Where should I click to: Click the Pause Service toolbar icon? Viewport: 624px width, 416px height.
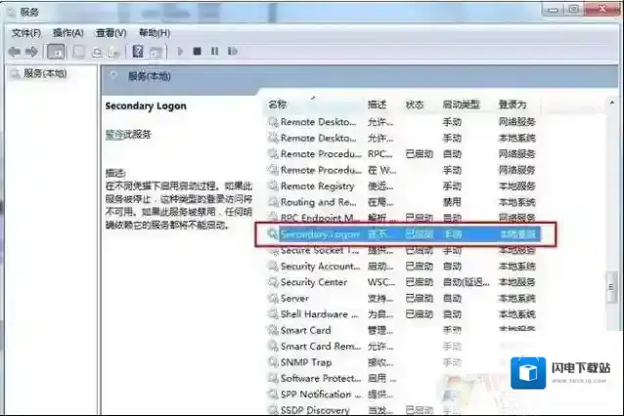click(212, 51)
